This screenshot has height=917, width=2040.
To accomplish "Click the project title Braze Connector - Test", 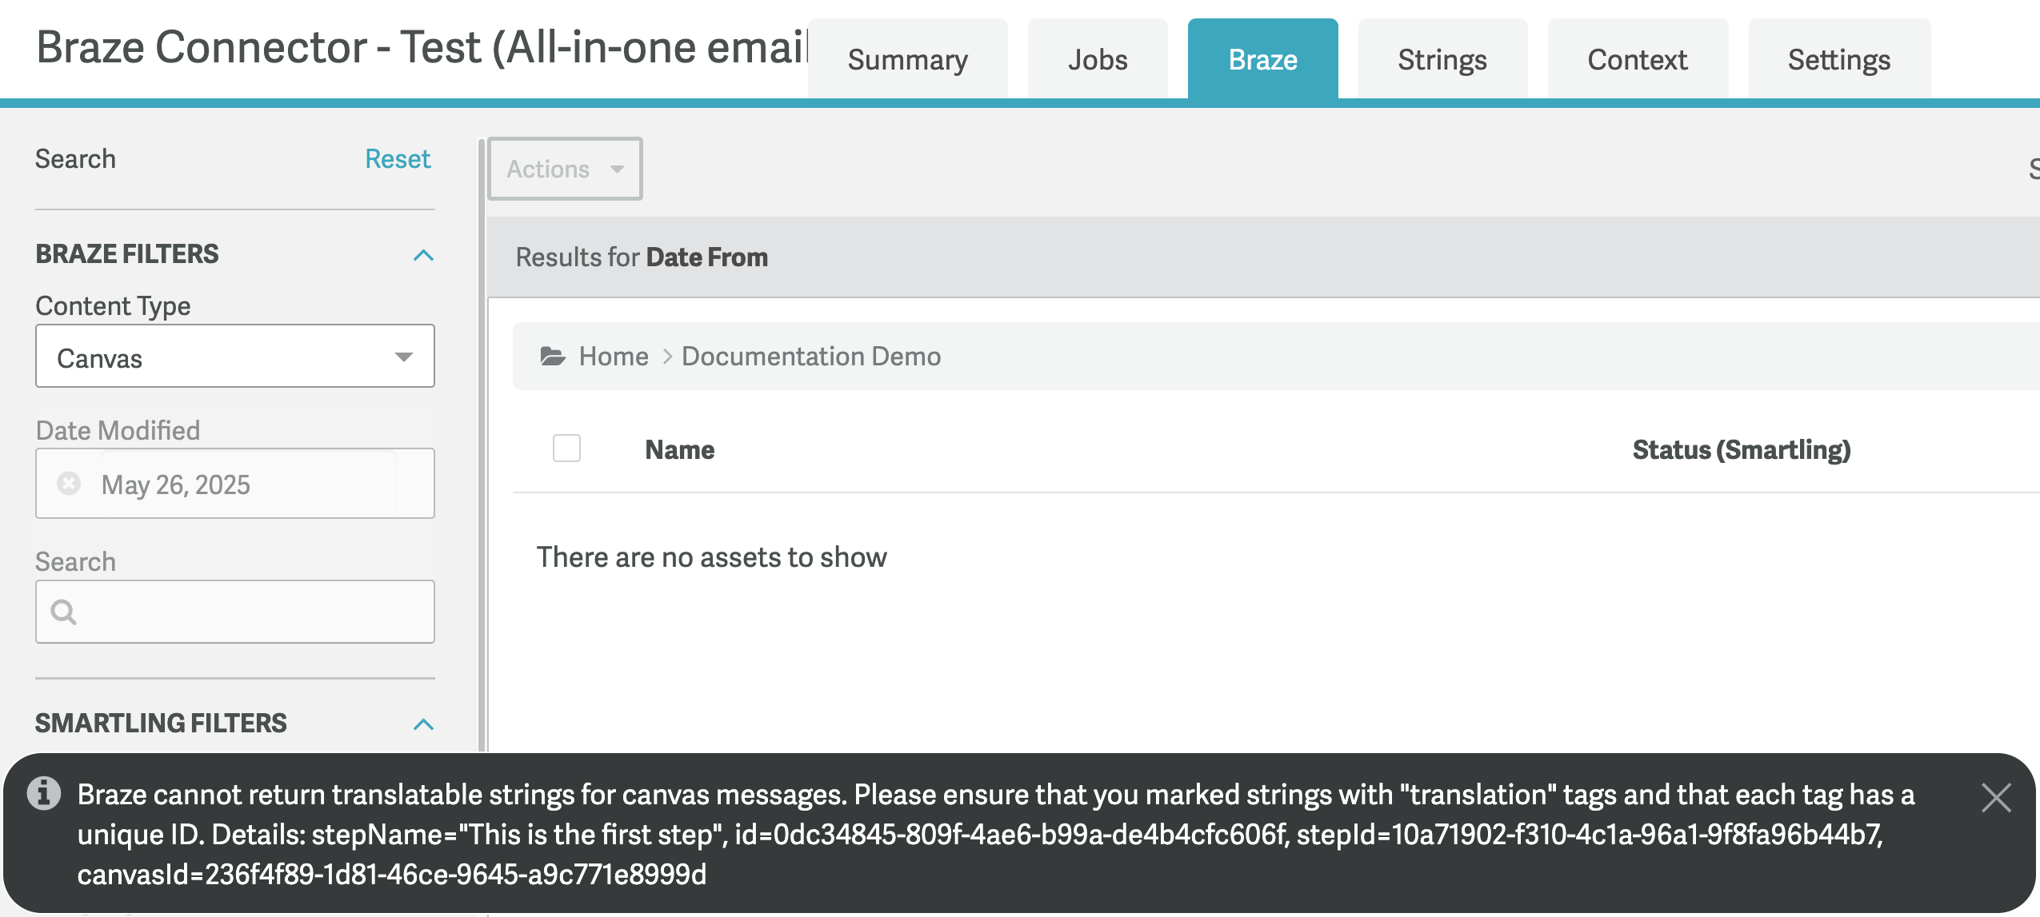I will pyautogui.click(x=422, y=47).
